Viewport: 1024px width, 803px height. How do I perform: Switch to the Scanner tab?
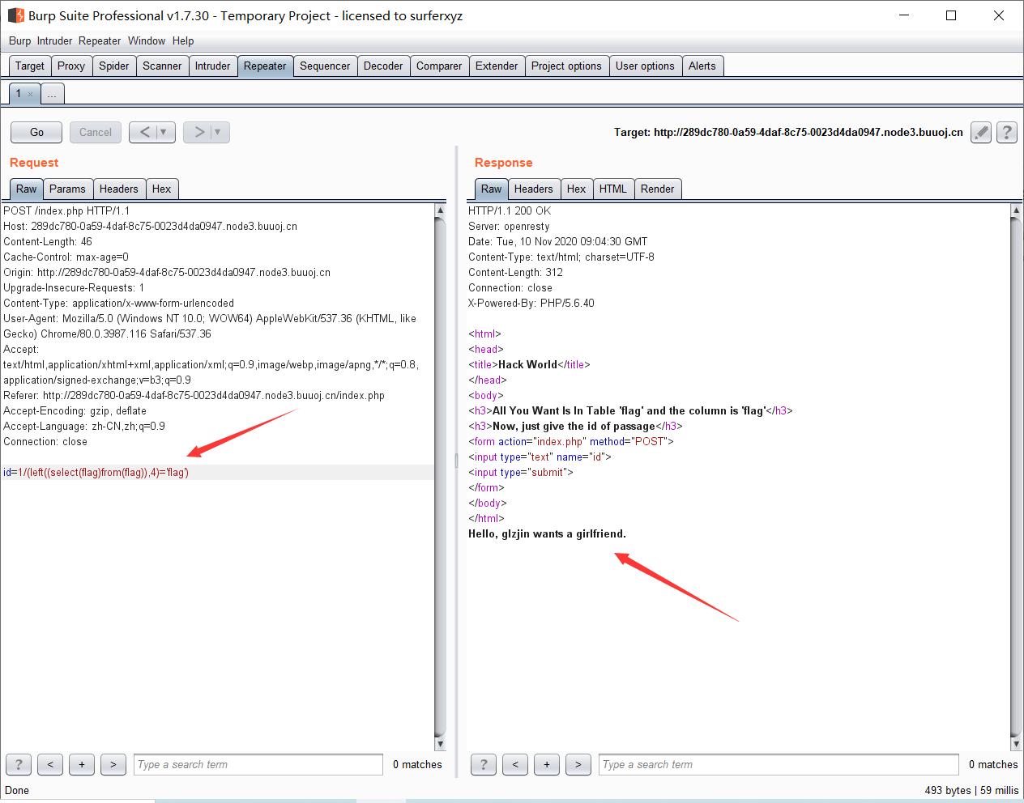pos(162,66)
